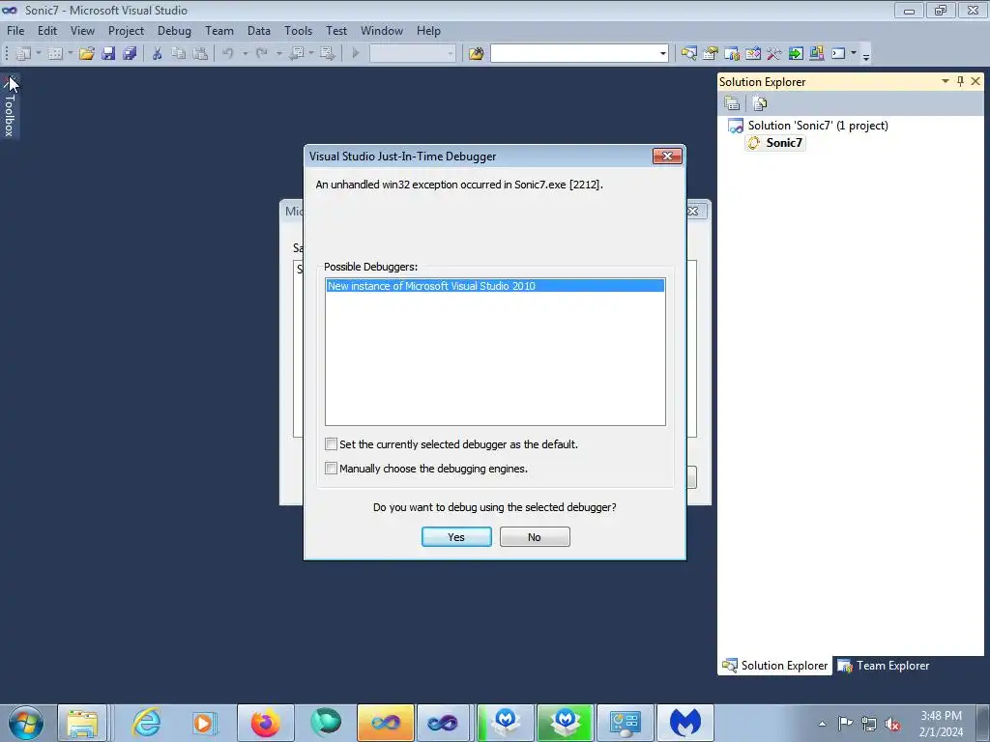Image resolution: width=990 pixels, height=742 pixels.
Task: Switch to the Team Explorer tab
Action: [884, 665]
